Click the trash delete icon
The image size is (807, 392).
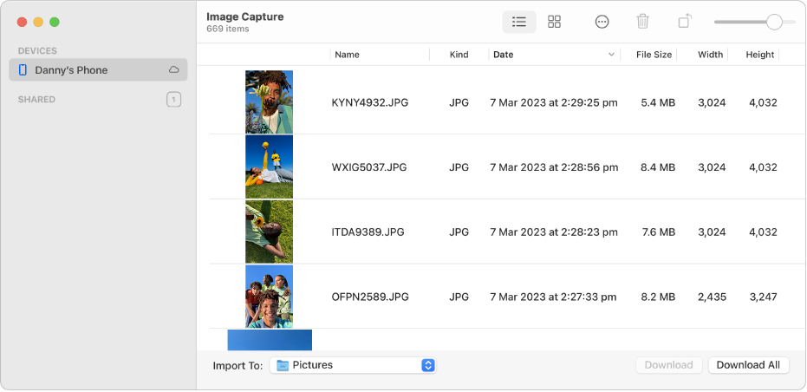coord(642,22)
